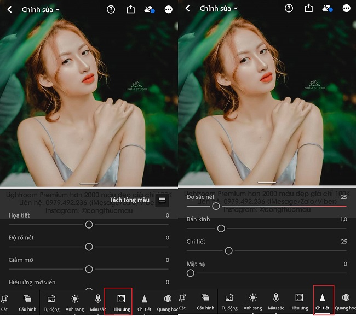
Task: Click the Bán kính slider handle
Action: (221, 229)
